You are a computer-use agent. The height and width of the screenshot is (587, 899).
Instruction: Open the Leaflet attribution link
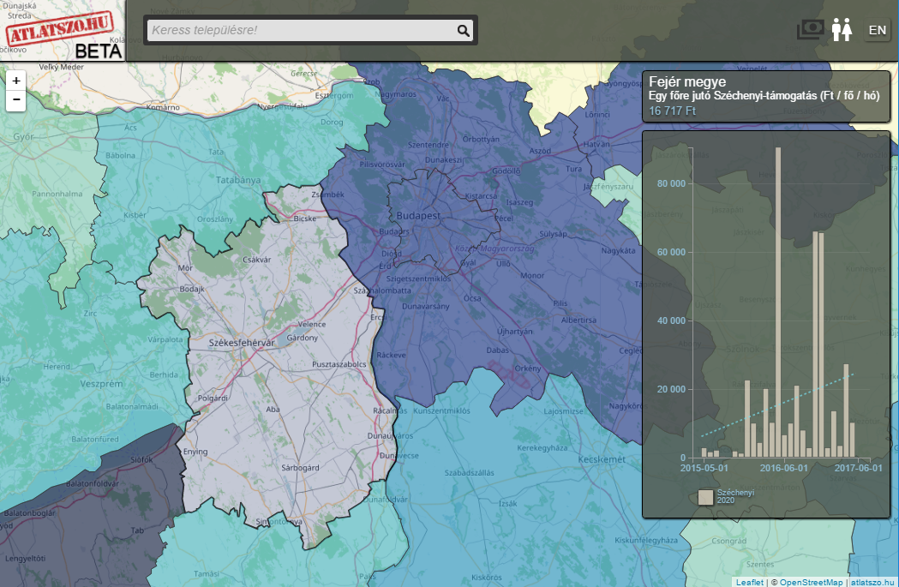point(749,583)
